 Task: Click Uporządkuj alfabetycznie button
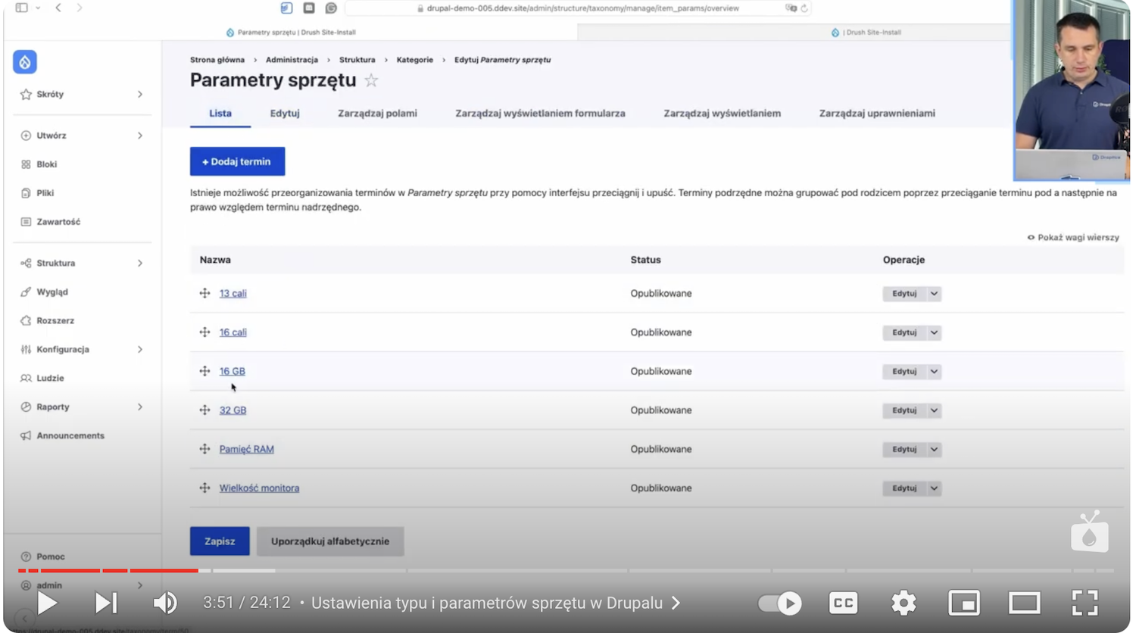pos(330,541)
